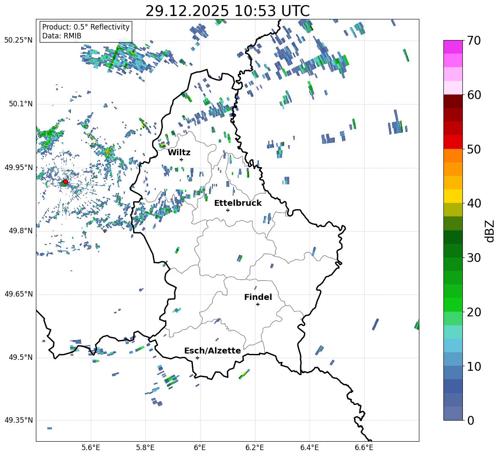Pick the bright red colorbar swatch near 50 dBZ
Viewport: 500px width, 456px height.
click(x=453, y=142)
